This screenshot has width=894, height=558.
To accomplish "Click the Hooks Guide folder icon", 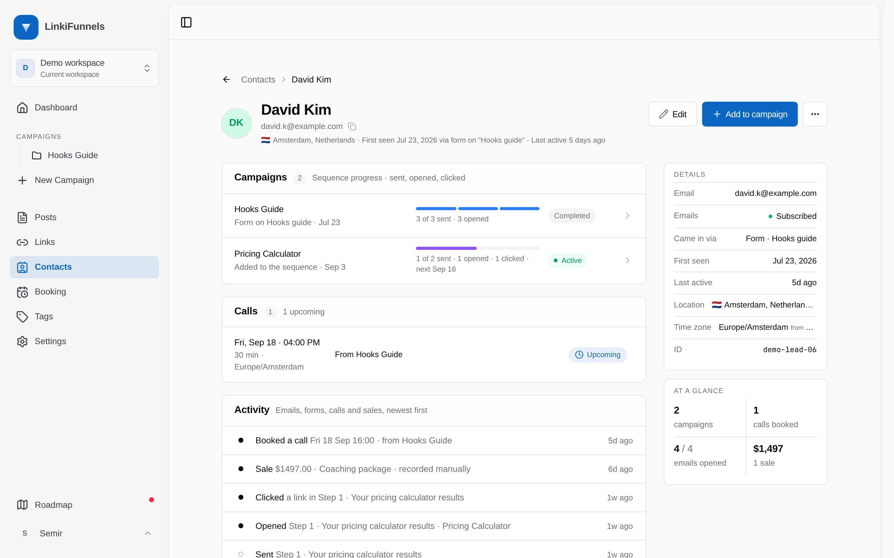I will point(37,155).
